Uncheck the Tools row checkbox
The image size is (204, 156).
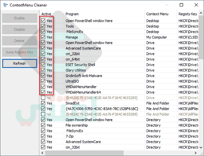point(43,26)
